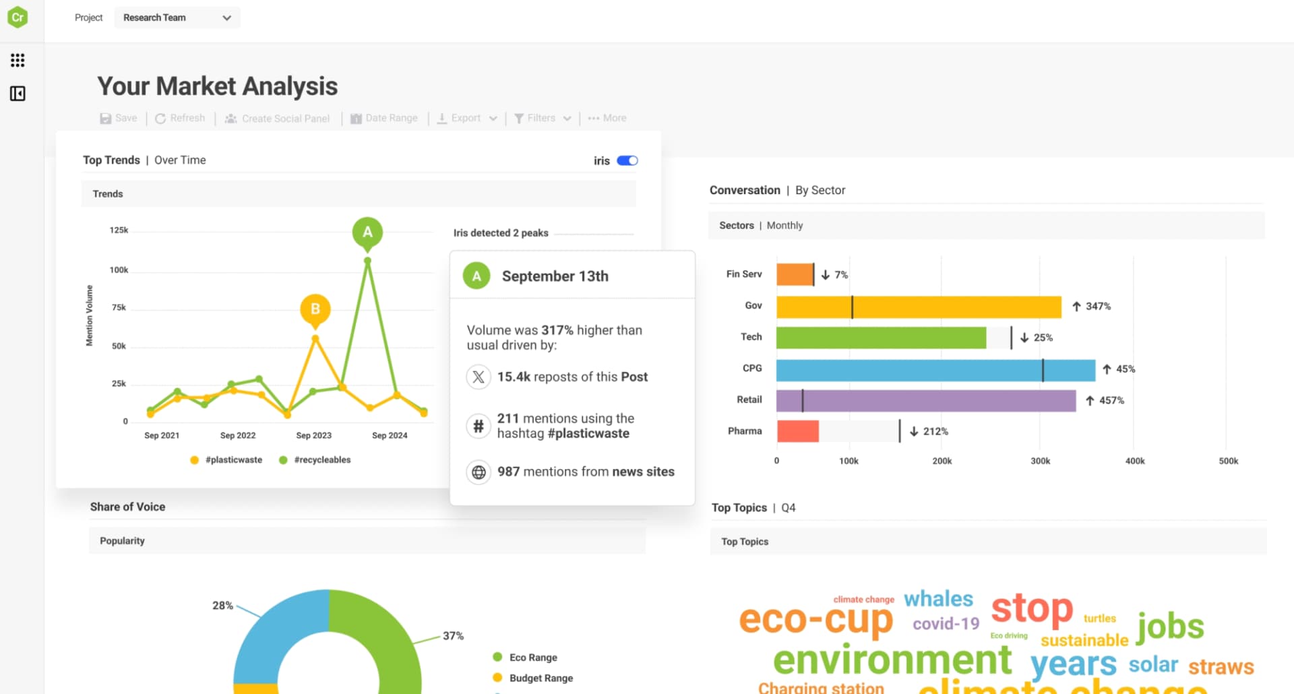Click Refresh in the toolbar
This screenshot has height=694, width=1294.
180,118
